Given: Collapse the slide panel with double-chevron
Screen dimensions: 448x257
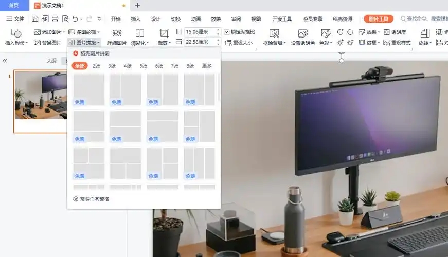Looking at the screenshot, I should [x=5, y=61].
